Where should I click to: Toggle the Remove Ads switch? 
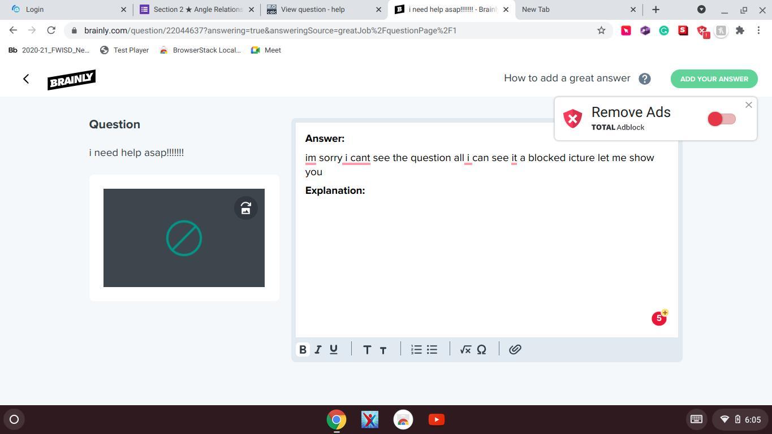tap(722, 119)
